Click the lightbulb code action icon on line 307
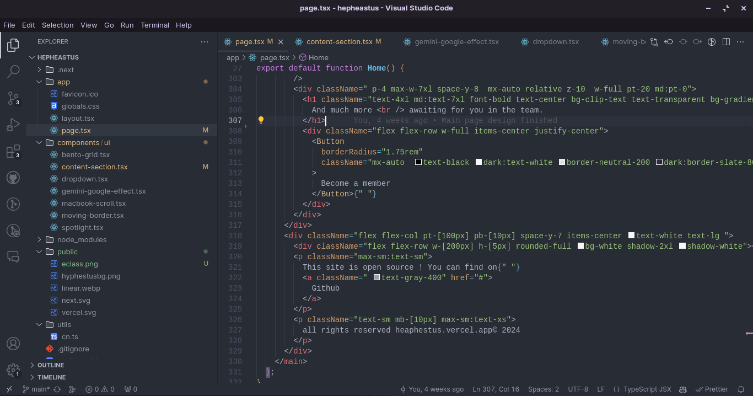Screen dimensions: 753x396 click(x=261, y=120)
